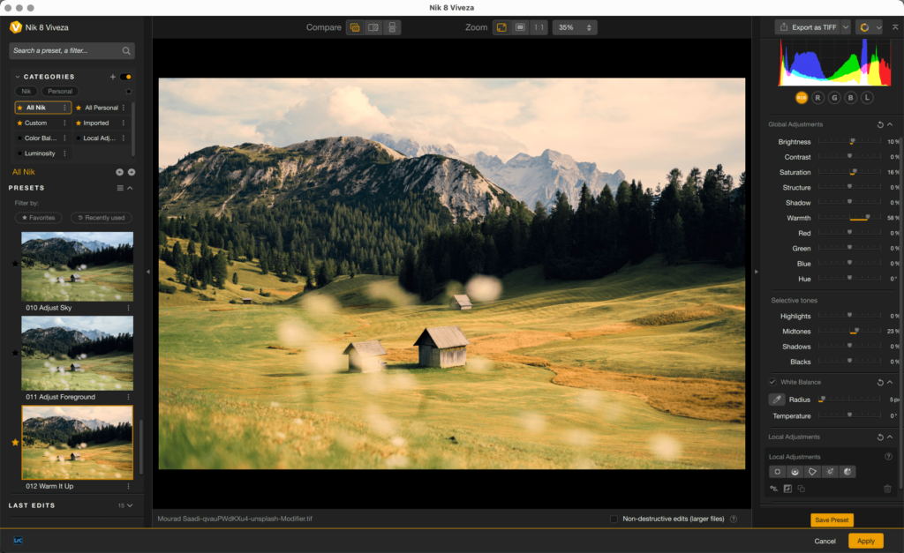Add a Polygon local adjustment tool
904x553 pixels.
[x=812, y=472]
